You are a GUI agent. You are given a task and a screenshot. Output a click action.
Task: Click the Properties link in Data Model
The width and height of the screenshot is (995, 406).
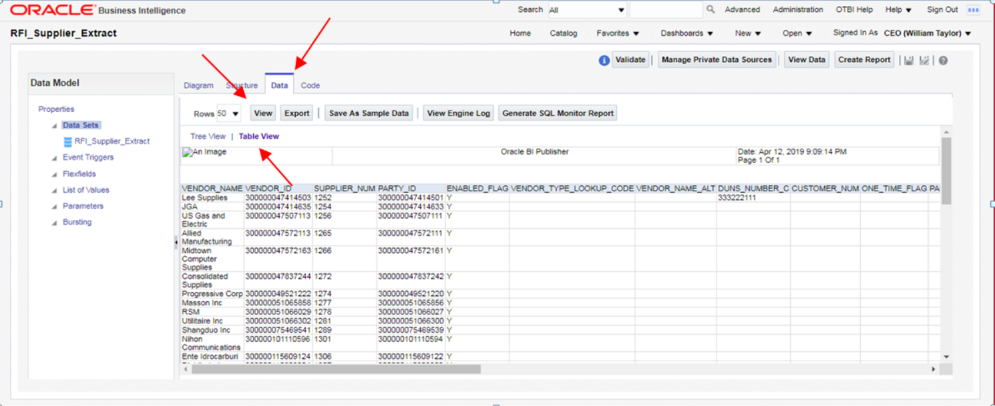(56, 109)
